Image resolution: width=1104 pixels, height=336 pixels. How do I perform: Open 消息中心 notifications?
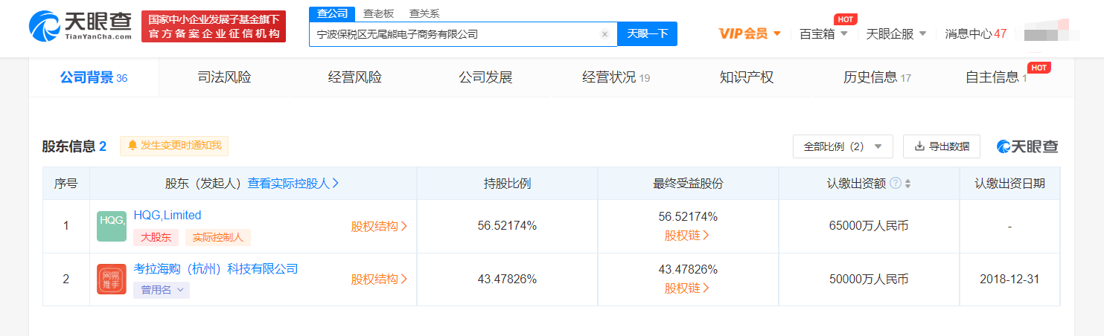975,33
